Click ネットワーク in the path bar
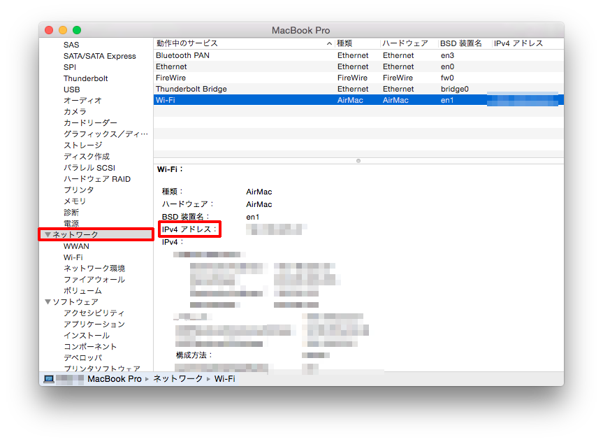 tap(178, 379)
